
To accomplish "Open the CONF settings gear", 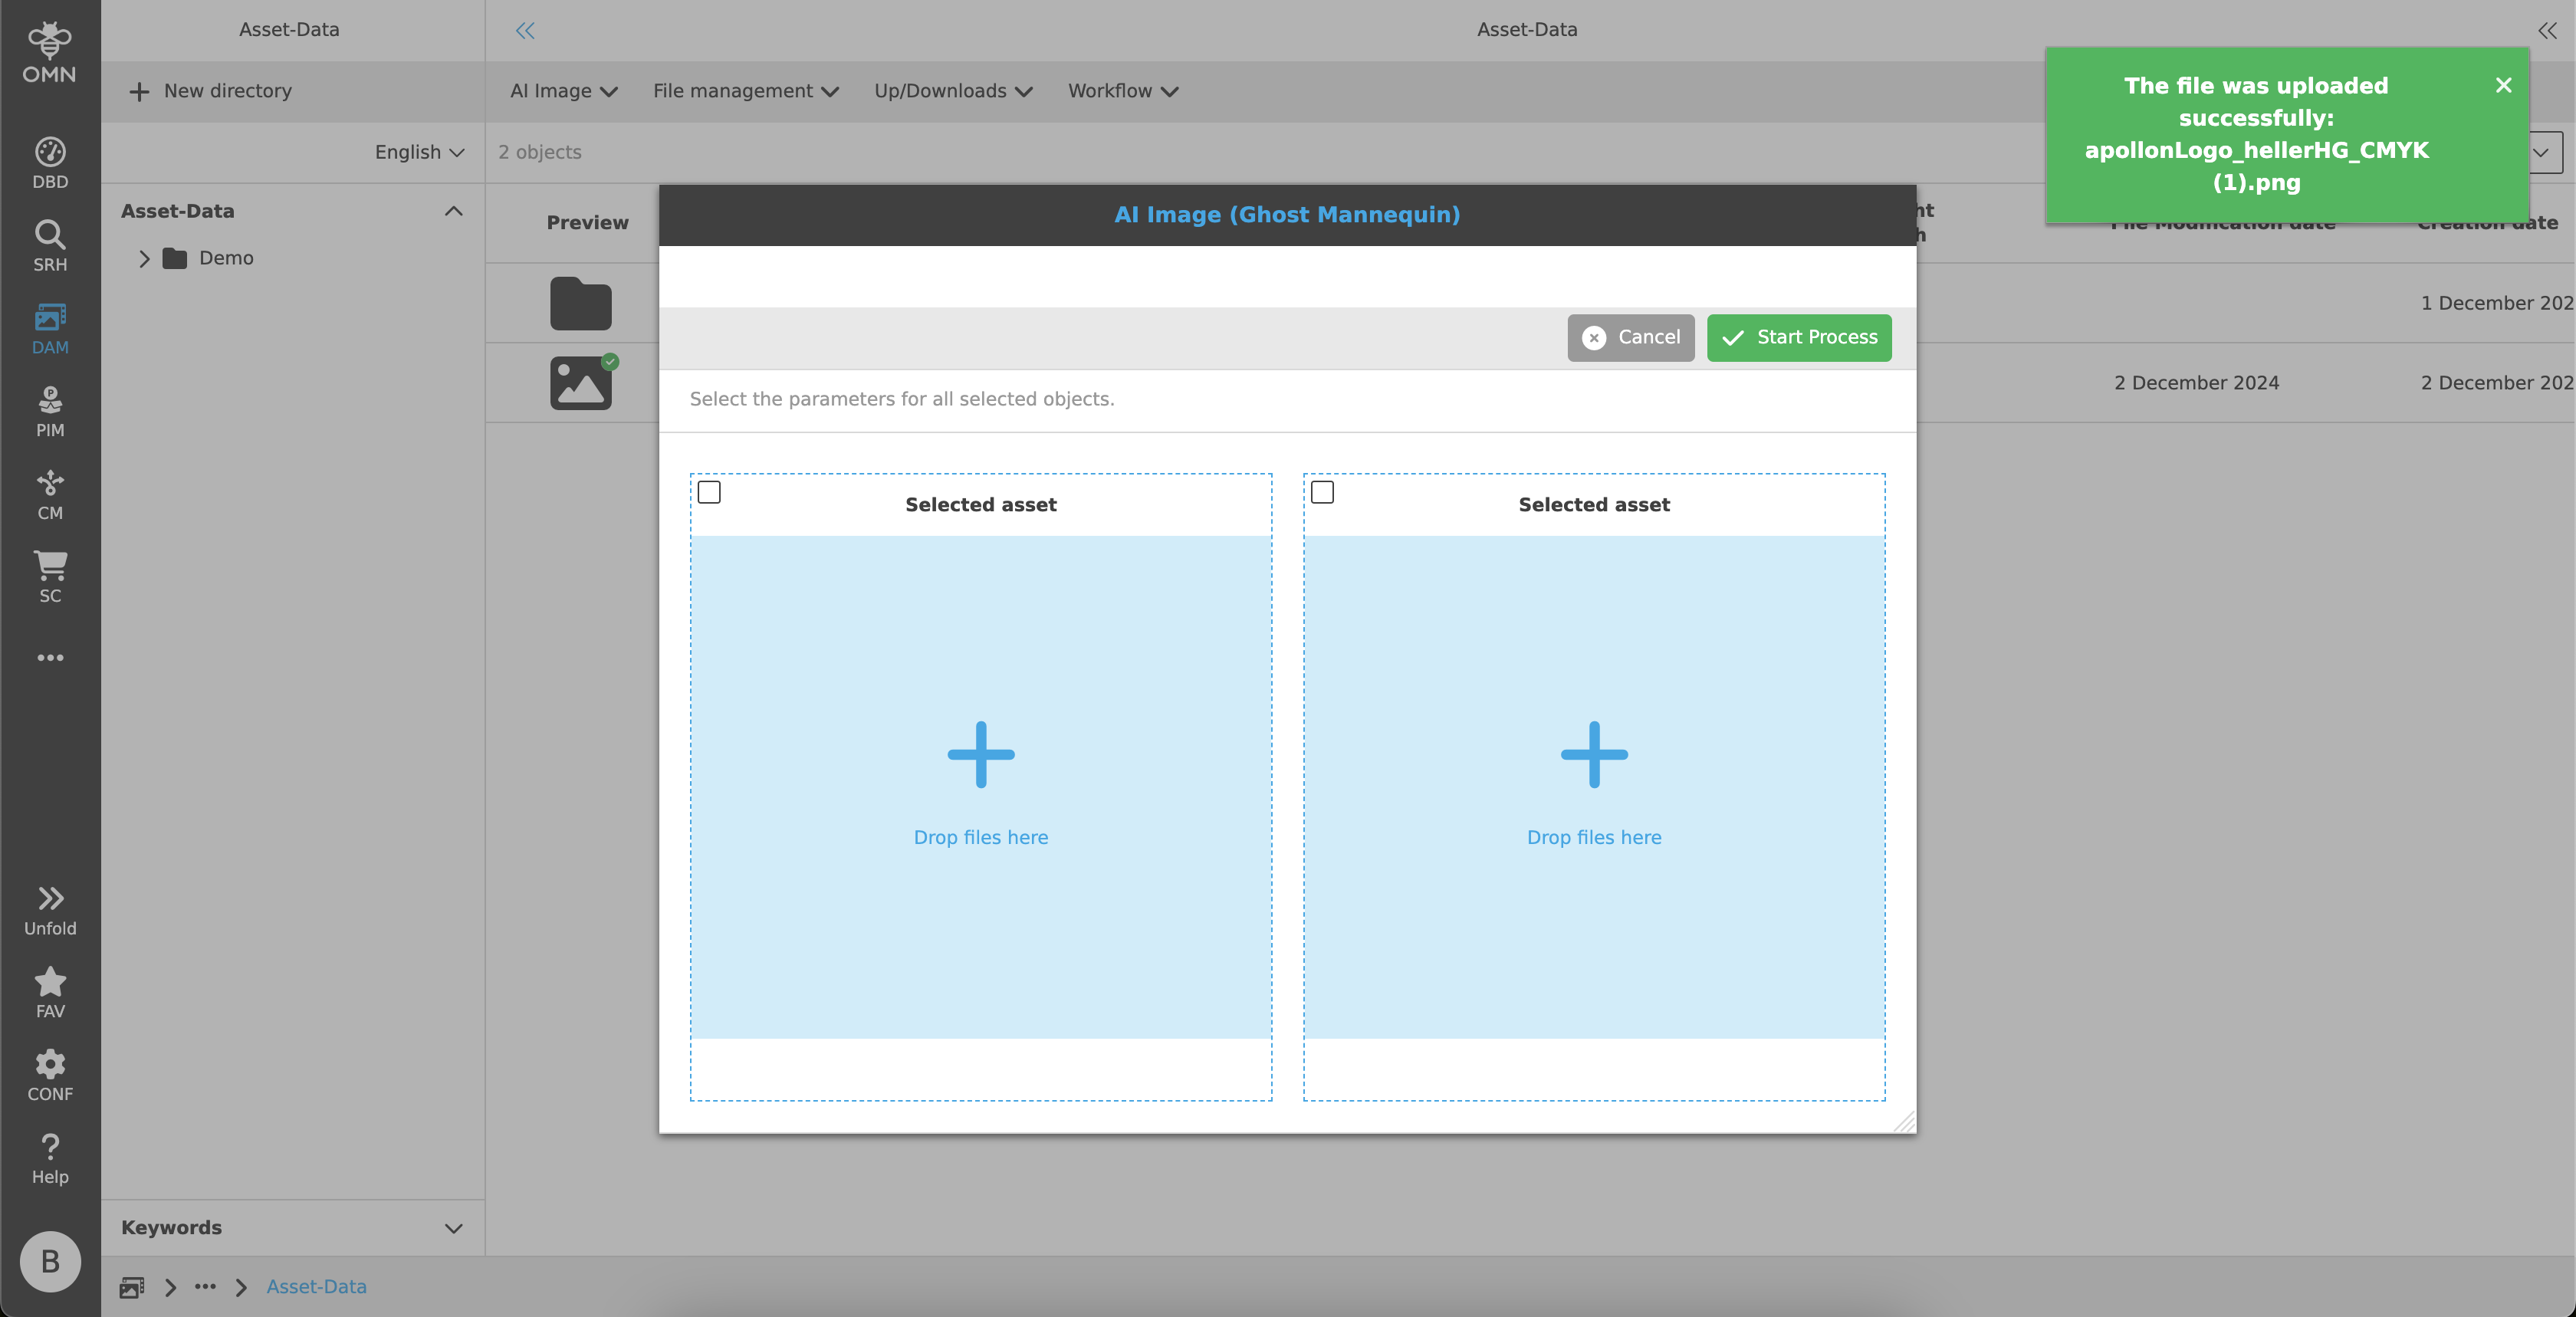I will point(50,1075).
